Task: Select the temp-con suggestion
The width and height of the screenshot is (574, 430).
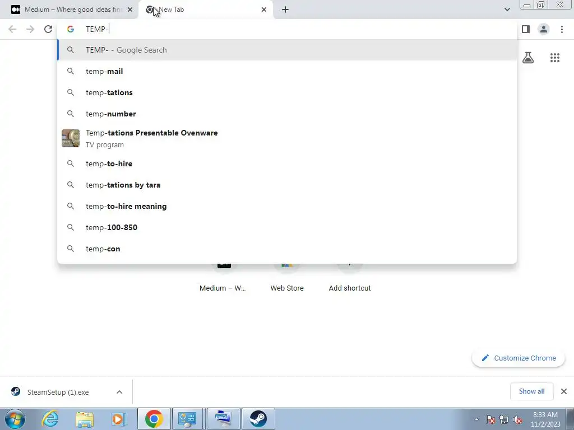Action: (287, 249)
